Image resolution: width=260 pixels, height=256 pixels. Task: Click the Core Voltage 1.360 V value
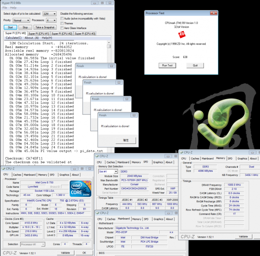(x=60, y=195)
